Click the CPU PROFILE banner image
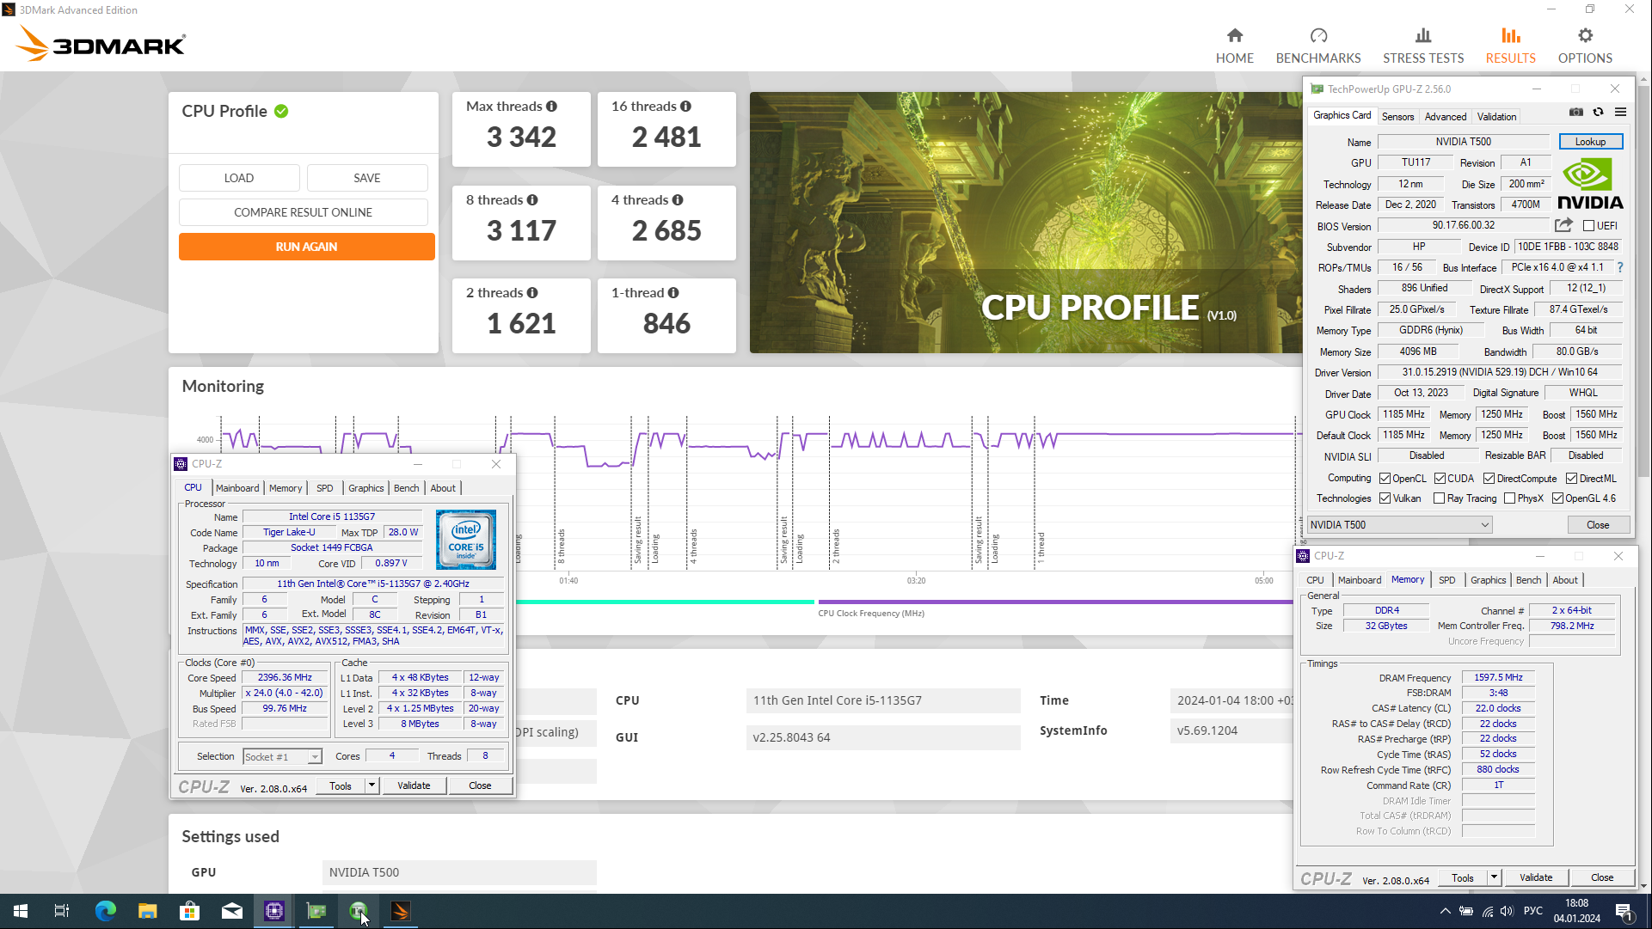Screen dimensions: 1652x929 tap(1025, 223)
